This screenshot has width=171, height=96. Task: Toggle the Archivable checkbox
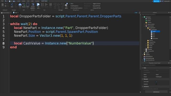click(x=157, y=82)
